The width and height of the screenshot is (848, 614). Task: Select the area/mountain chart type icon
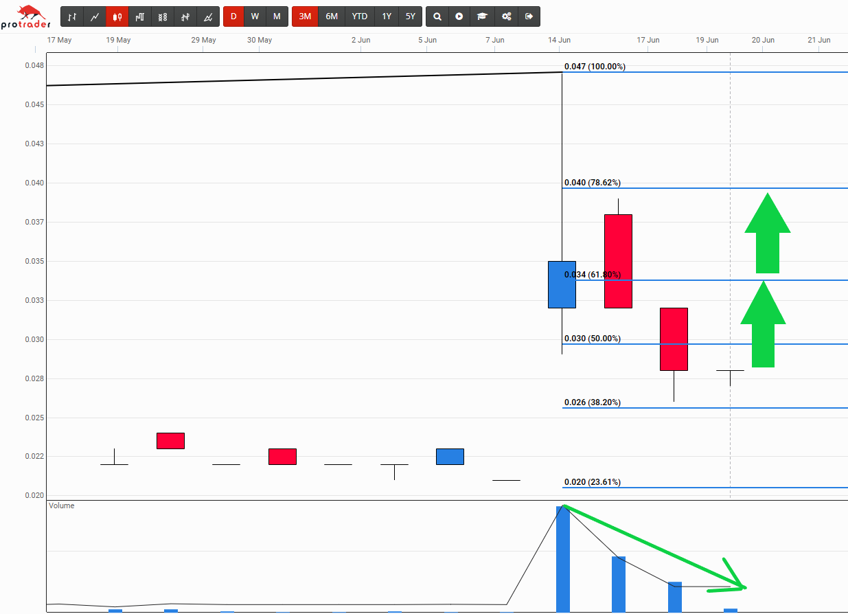208,16
